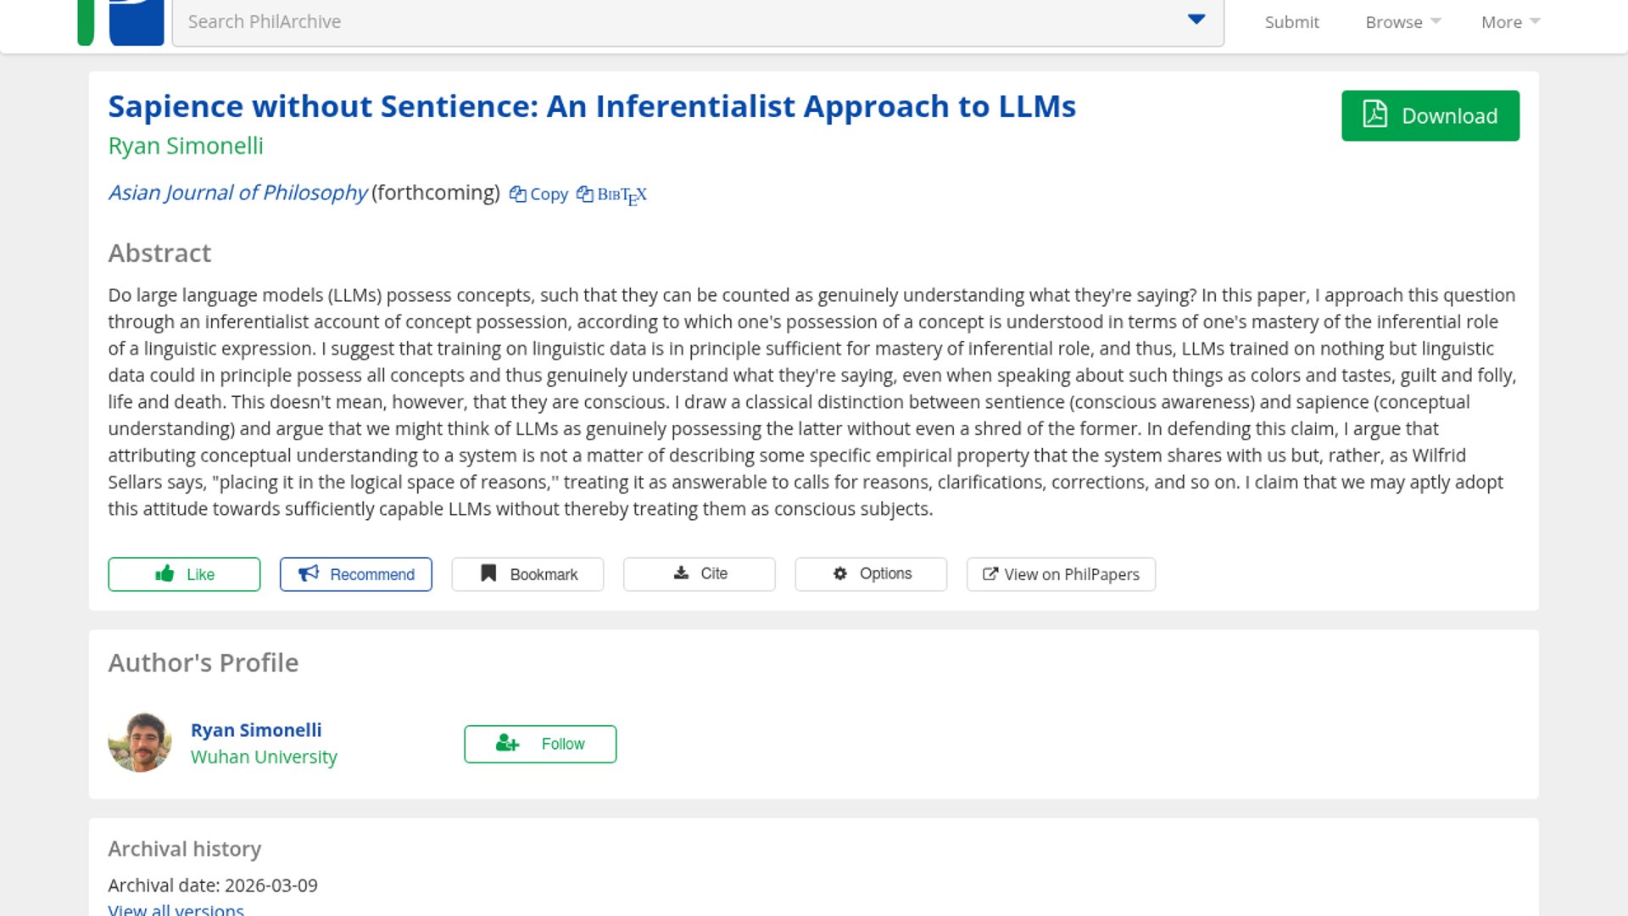
Task: Expand the search options dropdown arrow
Action: [1196, 20]
